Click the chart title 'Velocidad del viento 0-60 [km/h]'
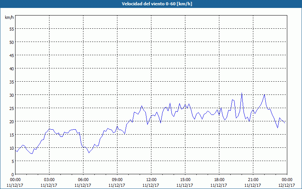Viewport: 302px width, 189px height. tap(157, 4)
